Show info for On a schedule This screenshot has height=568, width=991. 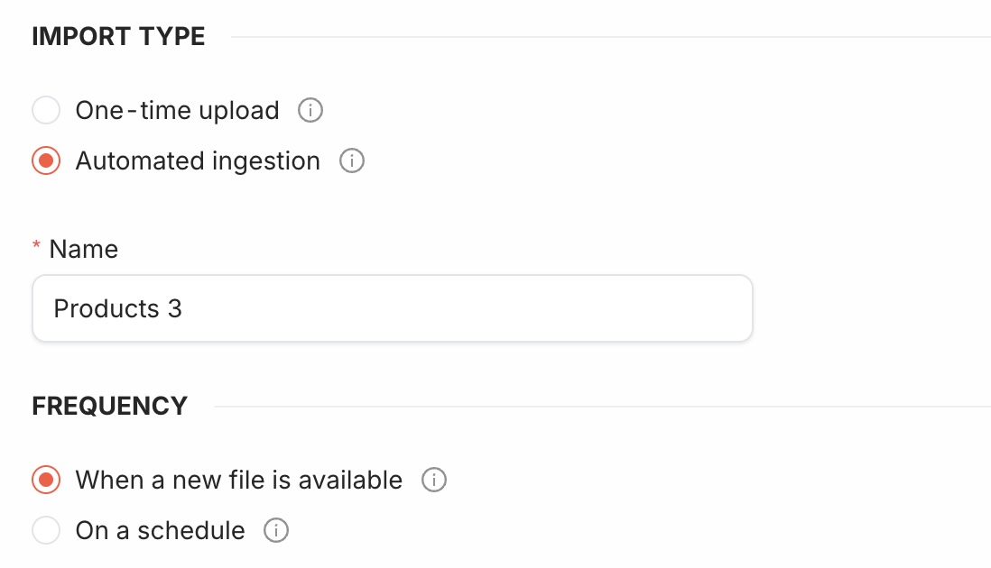276,531
